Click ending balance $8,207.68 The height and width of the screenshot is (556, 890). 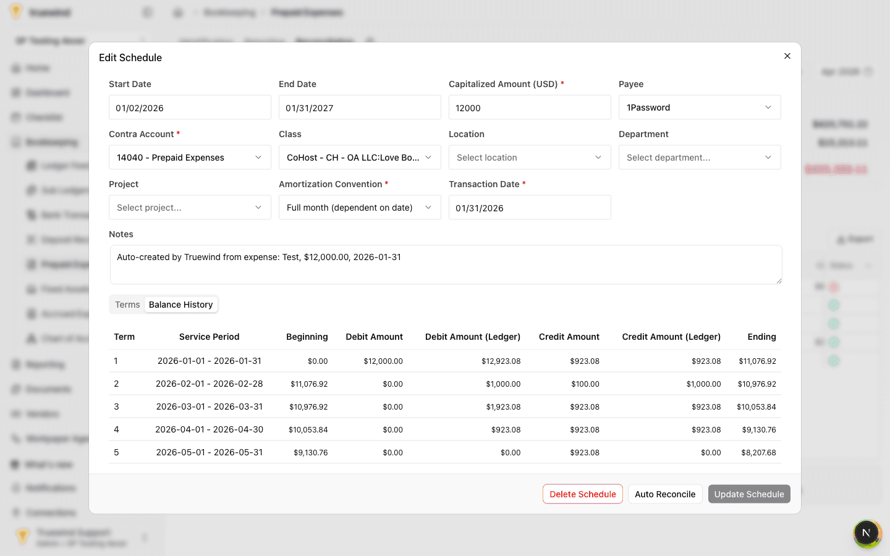point(758,453)
